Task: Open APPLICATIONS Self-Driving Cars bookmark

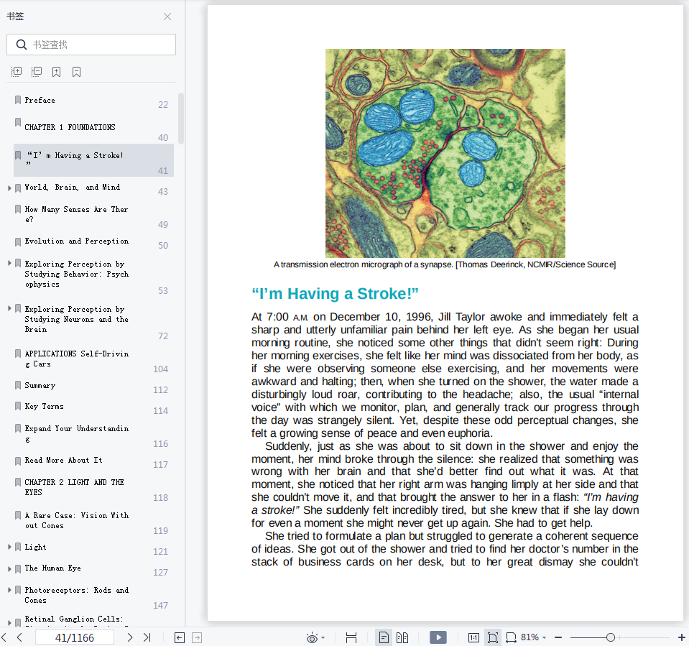Action: click(76, 359)
